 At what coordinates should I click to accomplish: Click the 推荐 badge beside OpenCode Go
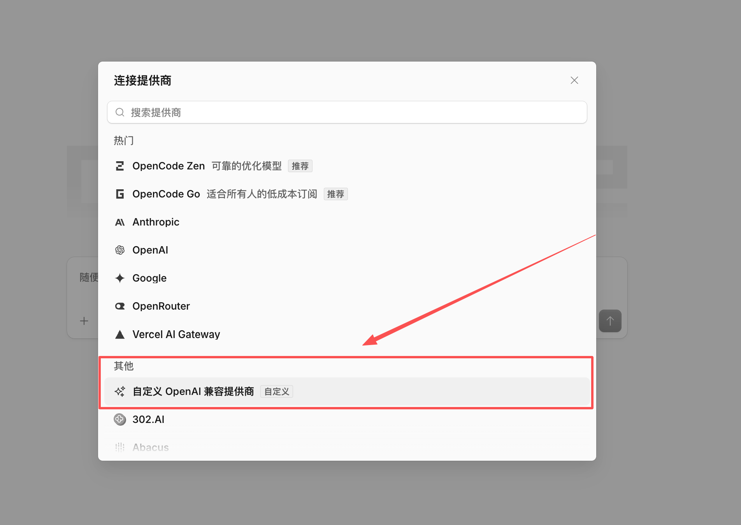point(335,194)
